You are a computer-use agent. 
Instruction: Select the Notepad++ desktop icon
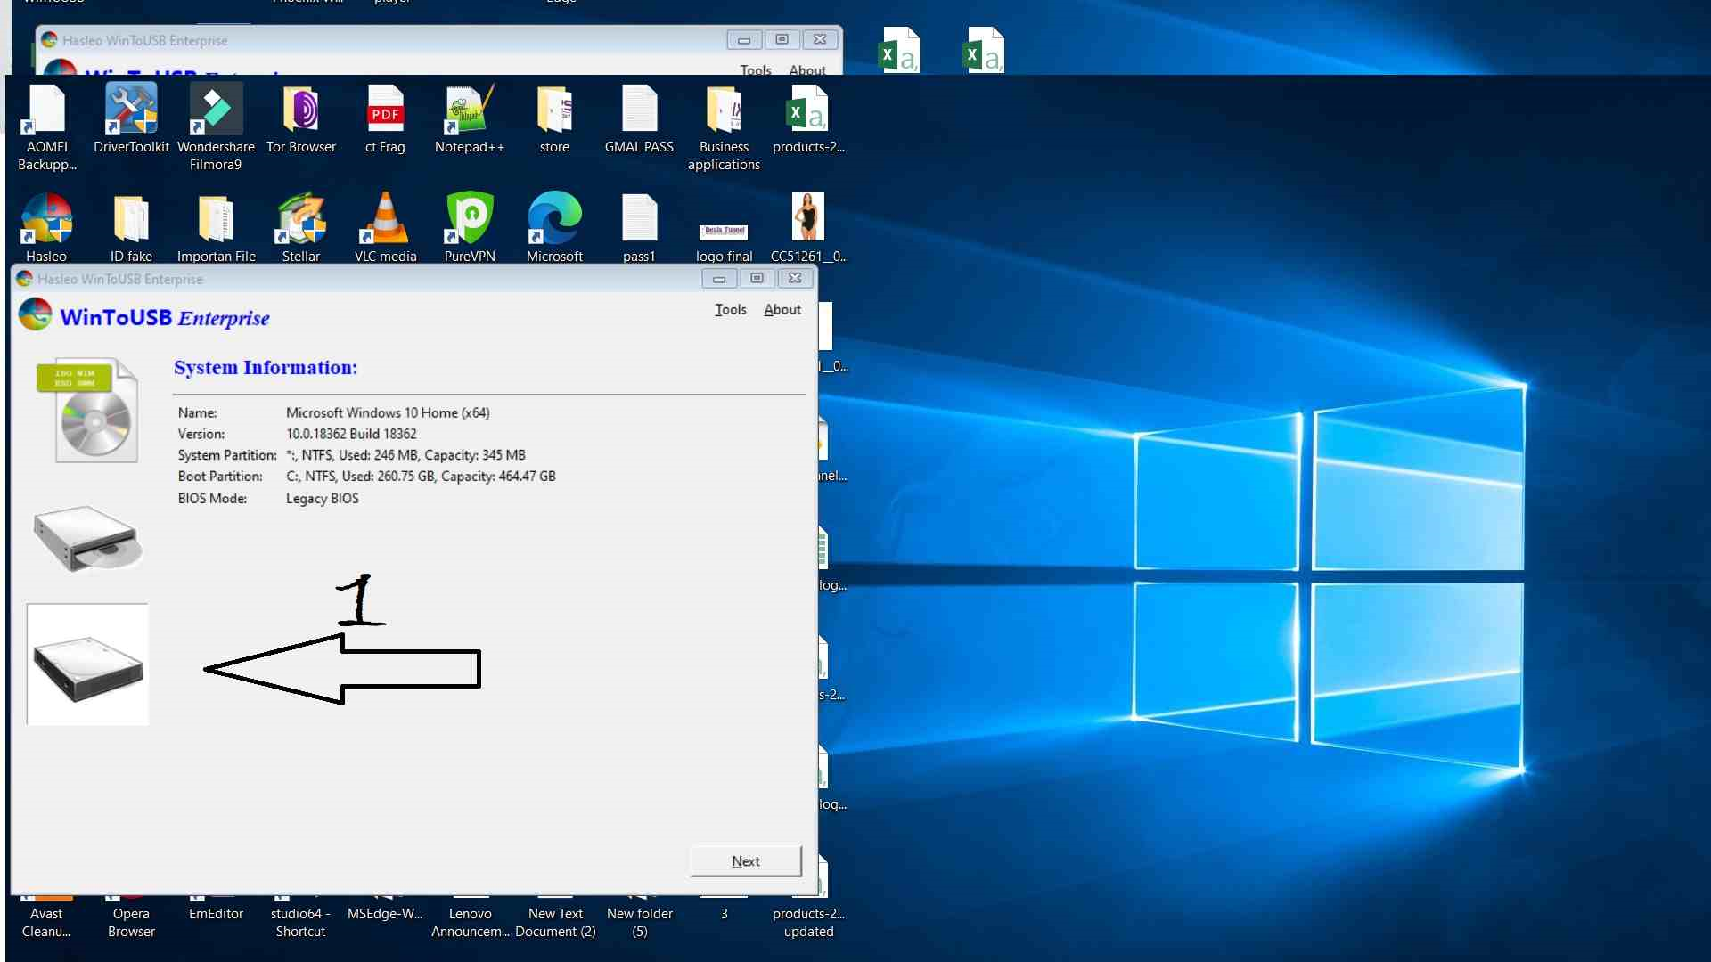coord(470,118)
